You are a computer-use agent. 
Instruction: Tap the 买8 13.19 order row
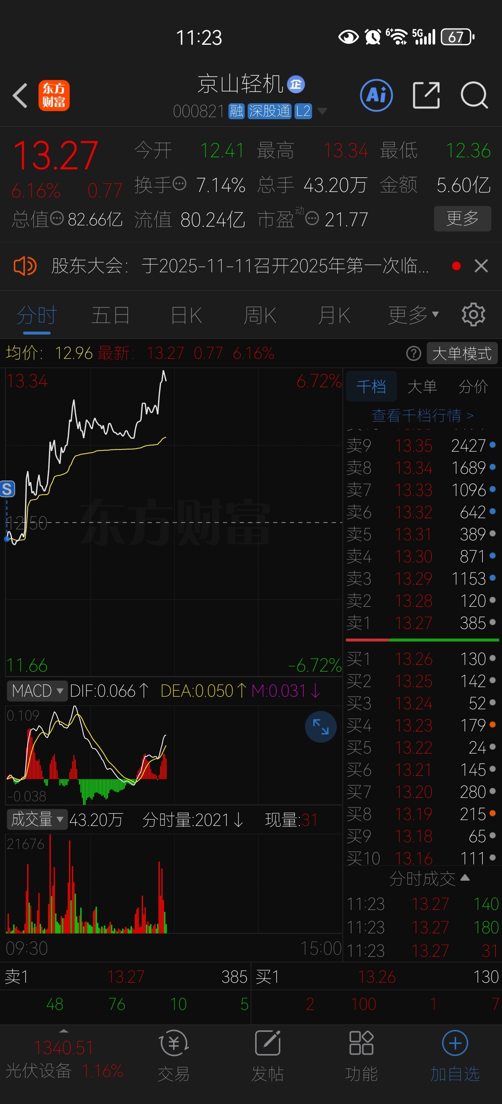pos(422,814)
